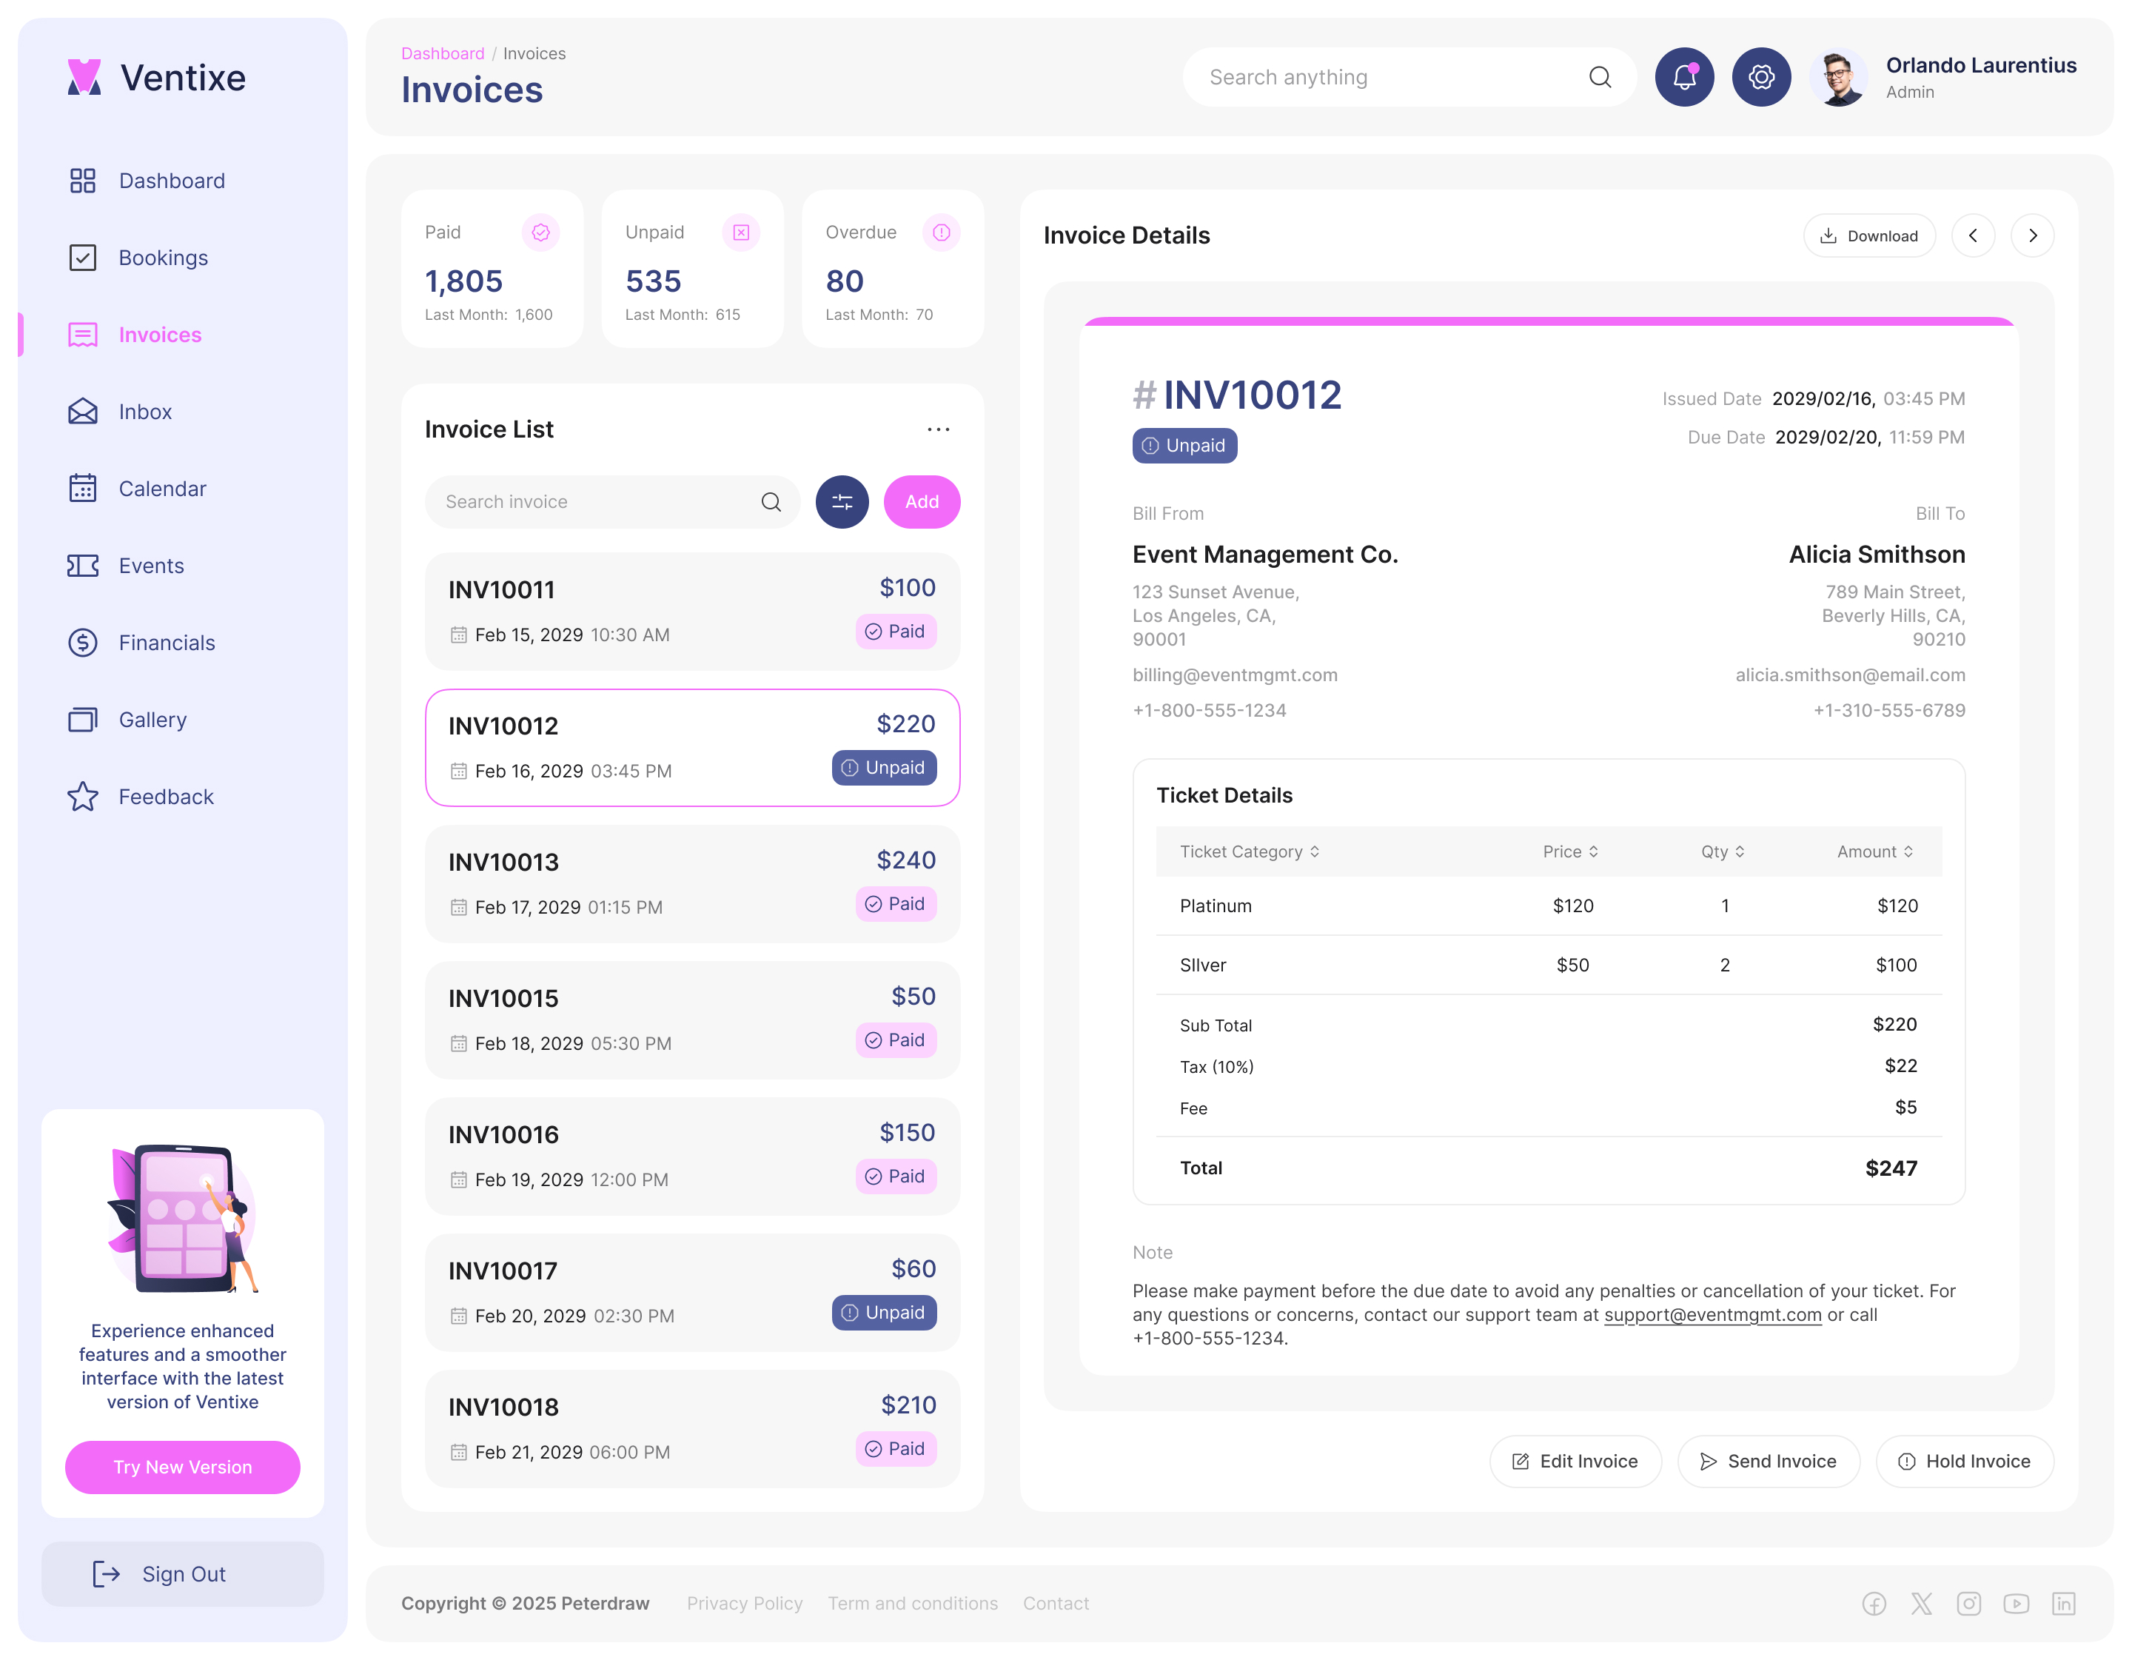Viewport: 2132px width, 1660px height.
Task: Open the Inbox envelope icon
Action: coord(83,411)
